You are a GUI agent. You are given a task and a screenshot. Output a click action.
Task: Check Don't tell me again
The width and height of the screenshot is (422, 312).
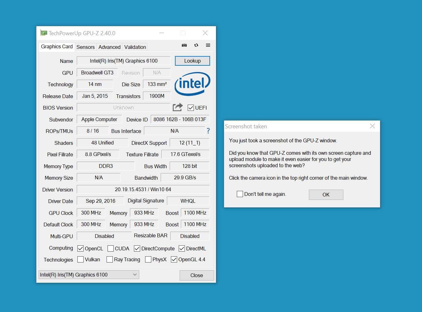point(240,194)
